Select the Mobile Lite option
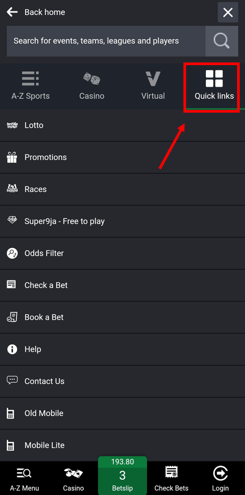Screen dimensions: 245x495 point(122,445)
